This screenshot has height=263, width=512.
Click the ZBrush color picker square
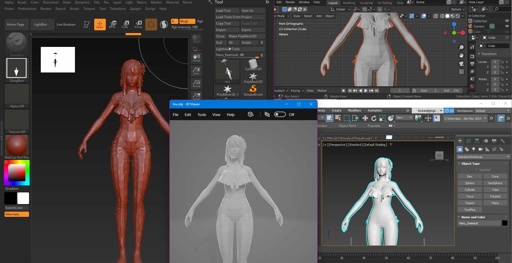[x=17, y=173]
